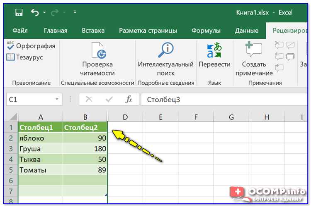Click the table resize handle in B7
Screen dimensions: 311x207
click(106, 195)
